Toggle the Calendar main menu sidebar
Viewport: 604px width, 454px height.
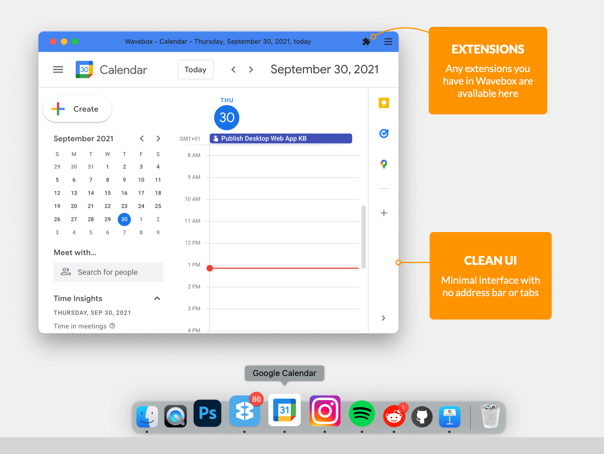pyautogui.click(x=58, y=69)
